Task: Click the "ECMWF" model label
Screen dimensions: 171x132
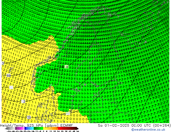Action: pos(67,126)
